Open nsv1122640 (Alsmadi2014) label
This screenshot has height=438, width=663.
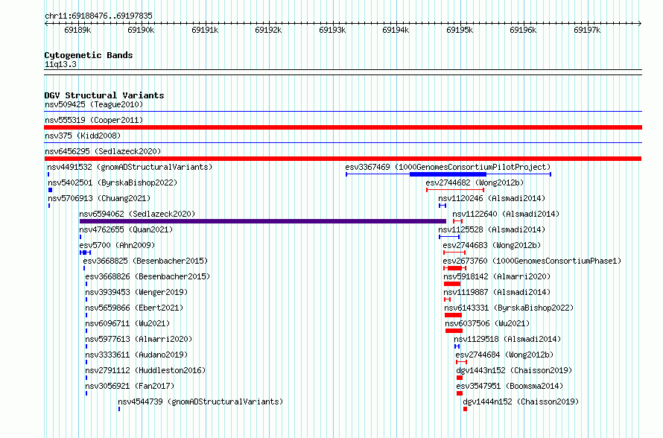click(506, 214)
